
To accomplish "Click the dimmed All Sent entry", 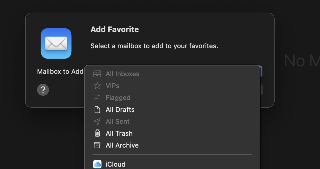I will pos(118,121).
